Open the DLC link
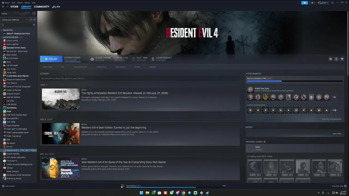Screen dimensions: 349x196 point(63,67)
